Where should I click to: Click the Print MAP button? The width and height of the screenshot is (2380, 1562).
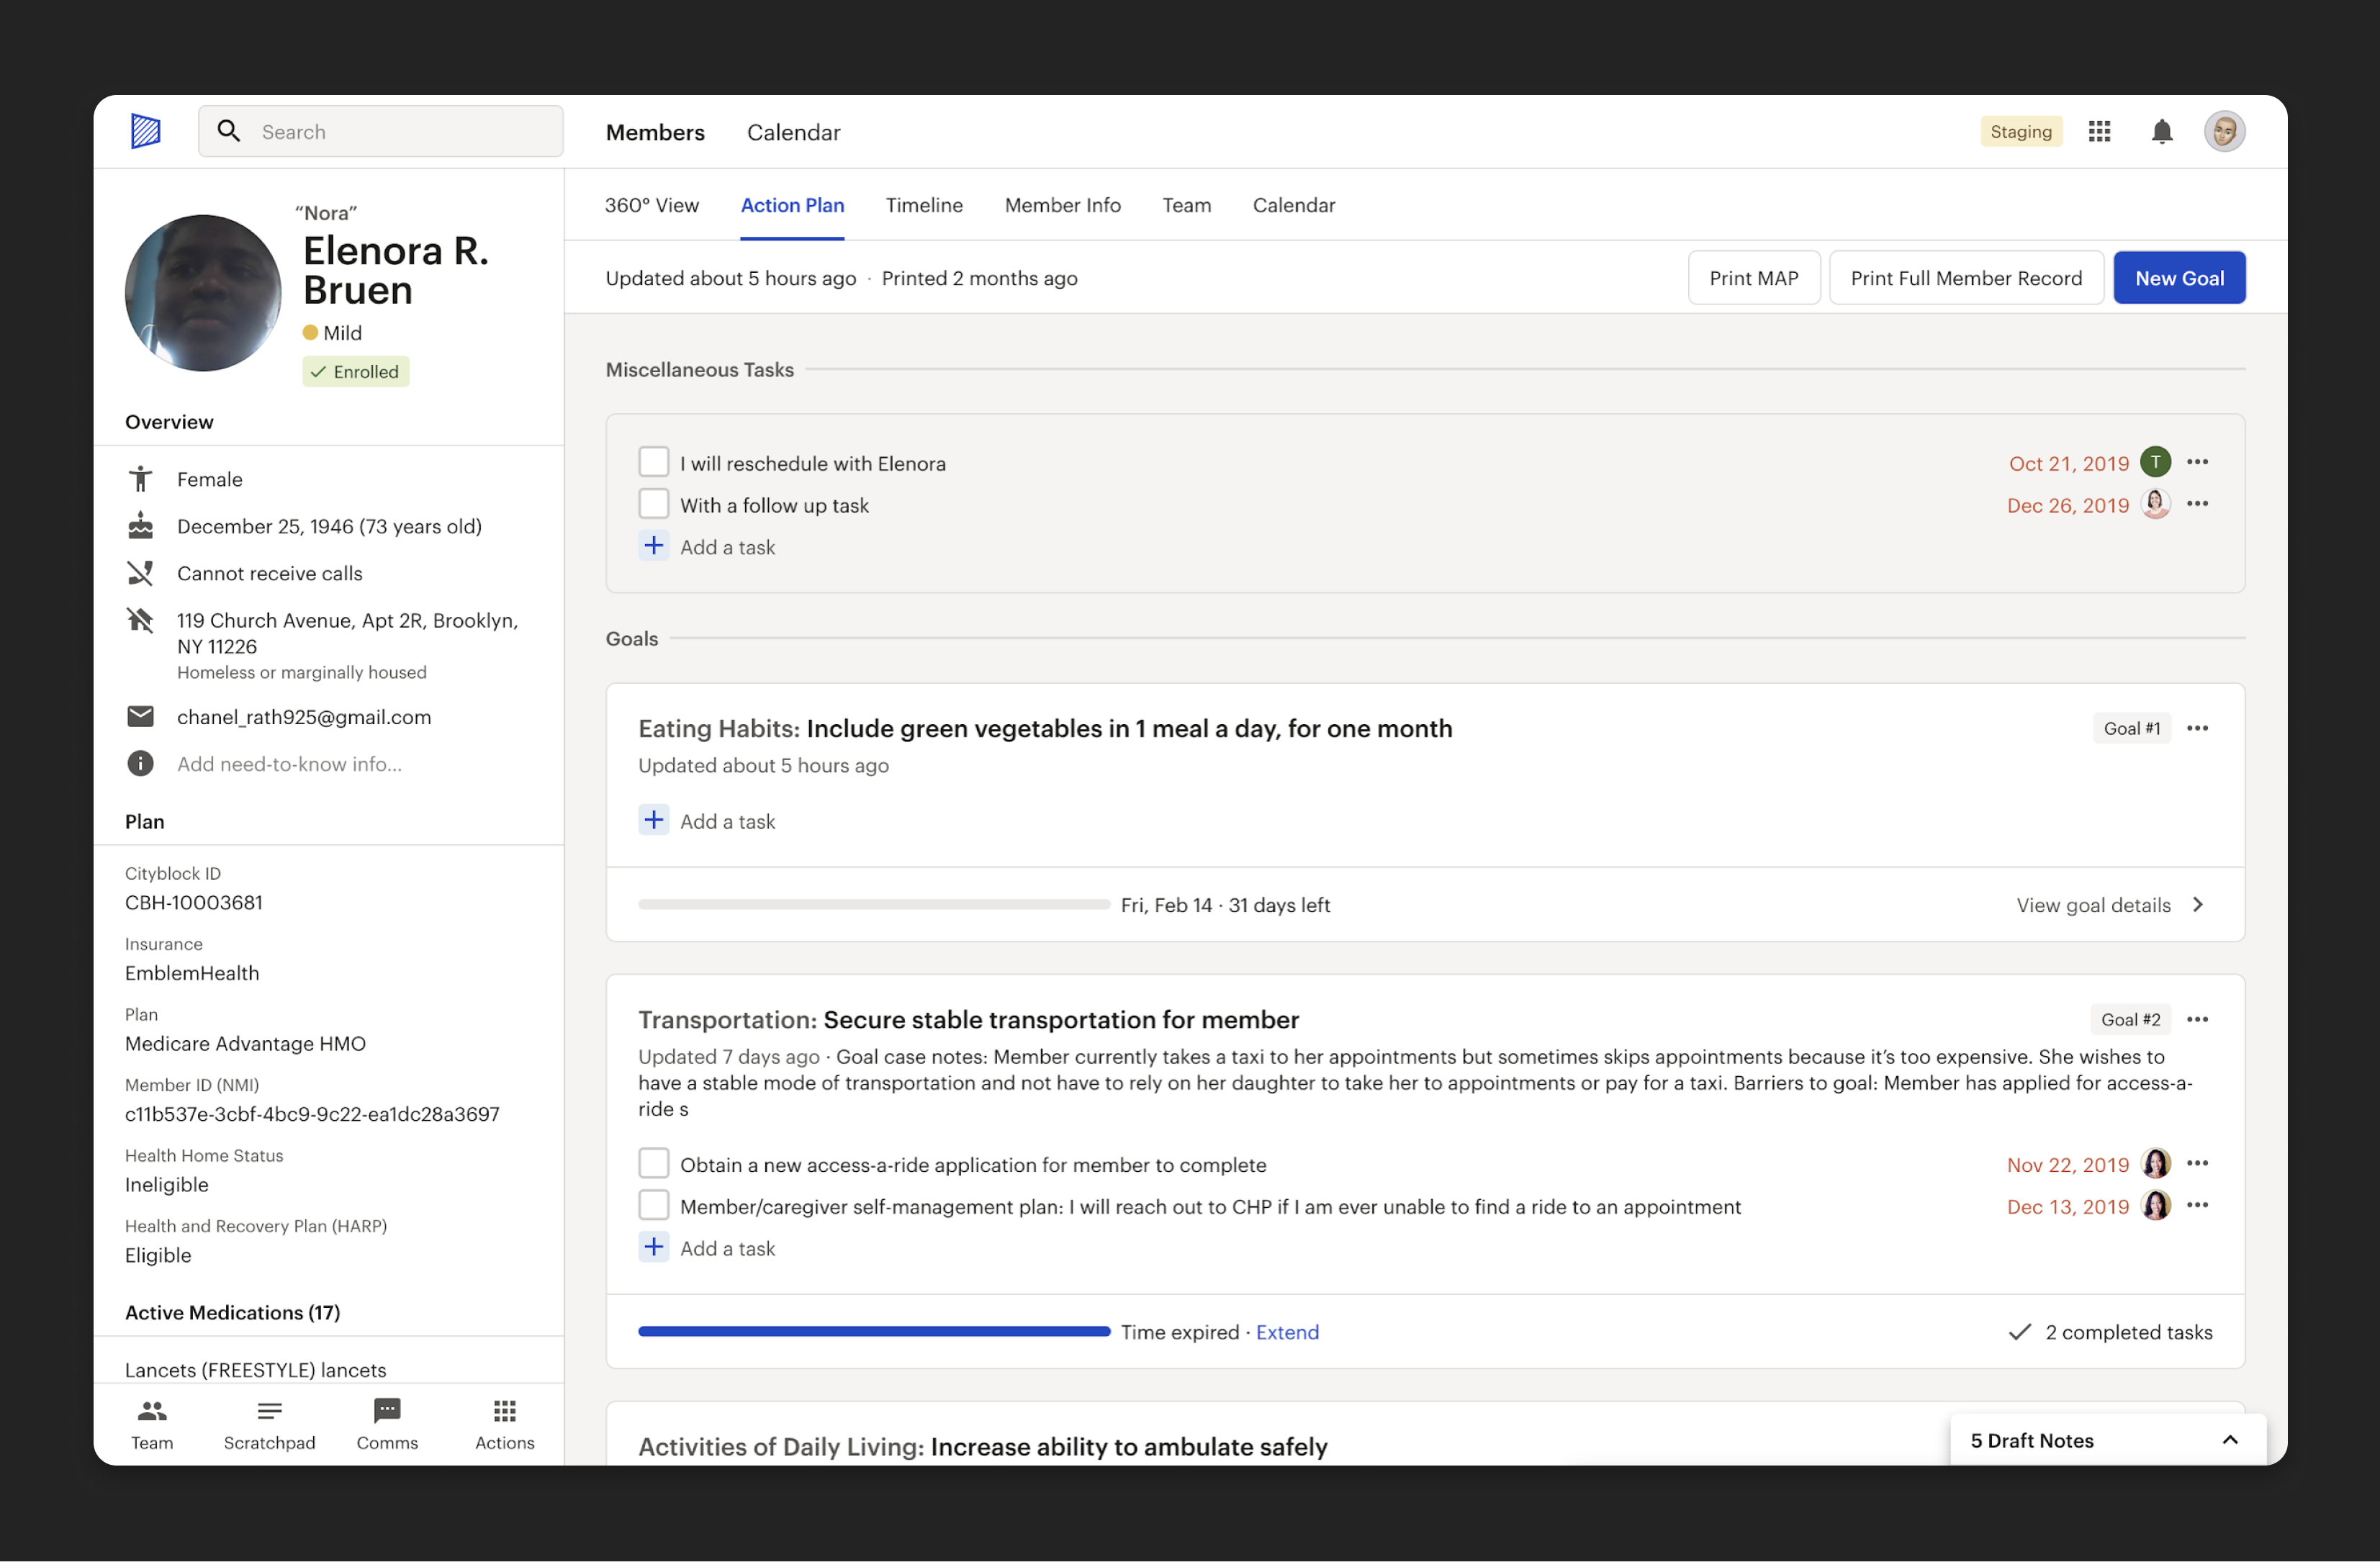(x=1753, y=278)
